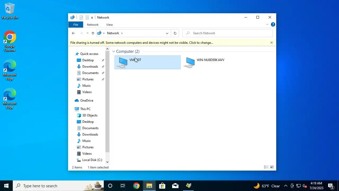Open the Windows Start menu
This screenshot has height=191, width=339.
coord(6,186)
